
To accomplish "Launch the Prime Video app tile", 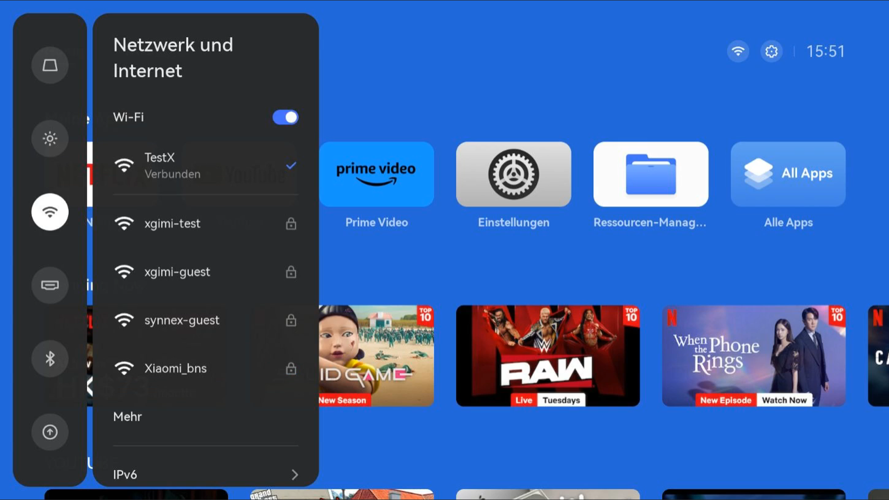I will pos(376,174).
